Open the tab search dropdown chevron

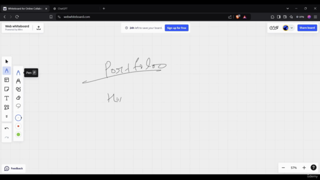point(287,8)
